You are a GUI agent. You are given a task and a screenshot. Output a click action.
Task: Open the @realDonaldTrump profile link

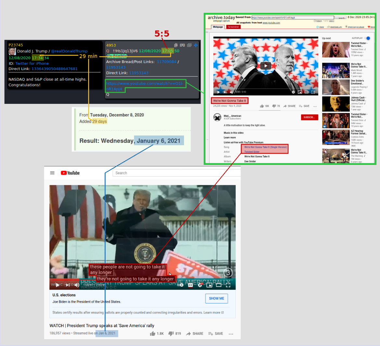point(69,51)
